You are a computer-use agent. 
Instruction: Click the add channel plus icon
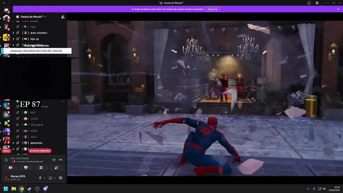coord(63,101)
